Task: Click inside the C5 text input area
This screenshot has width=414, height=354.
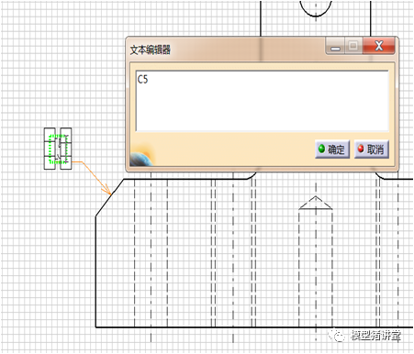Action: (263, 101)
